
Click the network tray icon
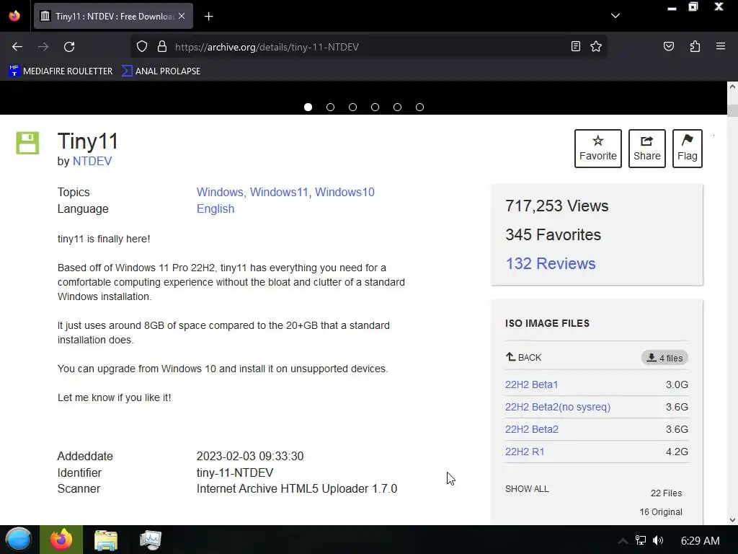coord(641,540)
